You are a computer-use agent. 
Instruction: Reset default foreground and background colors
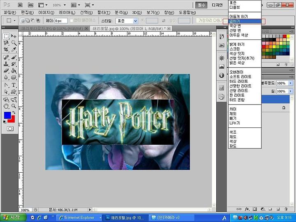click(x=5, y=122)
